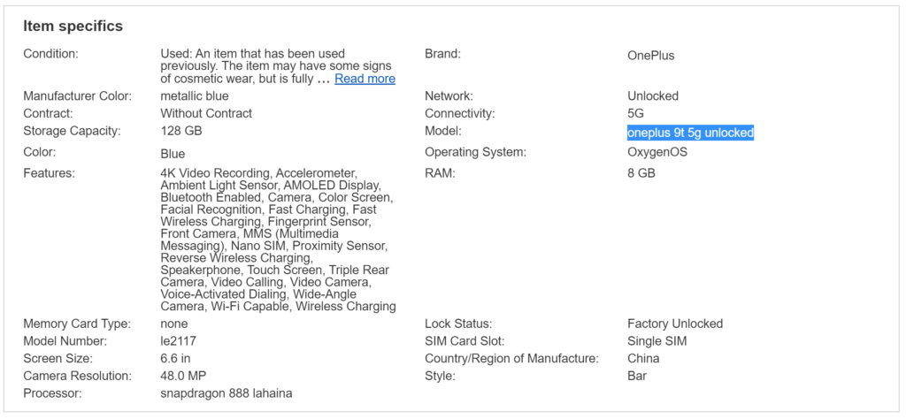The width and height of the screenshot is (906, 419).
Task: Click the Factory Unlocked lock status value
Action: point(674,324)
